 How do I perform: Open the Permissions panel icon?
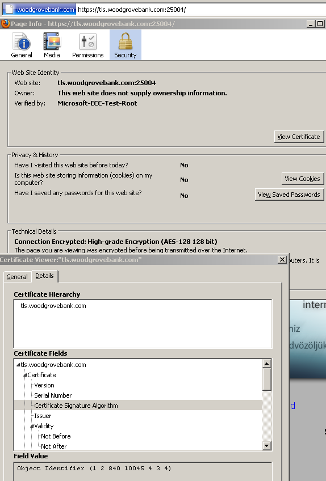point(88,45)
